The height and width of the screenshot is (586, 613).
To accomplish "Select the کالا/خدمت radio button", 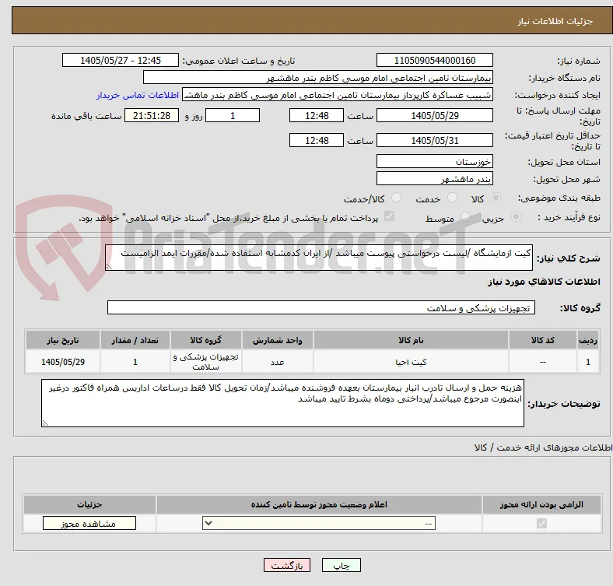I will (397, 198).
